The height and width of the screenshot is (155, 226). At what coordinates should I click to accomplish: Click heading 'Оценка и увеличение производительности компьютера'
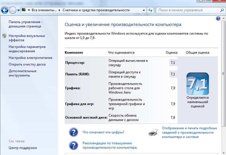(x=123, y=25)
